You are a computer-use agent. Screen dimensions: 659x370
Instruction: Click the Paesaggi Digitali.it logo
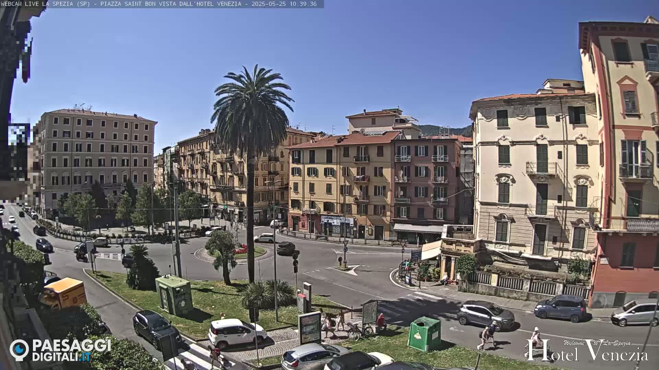60,350
